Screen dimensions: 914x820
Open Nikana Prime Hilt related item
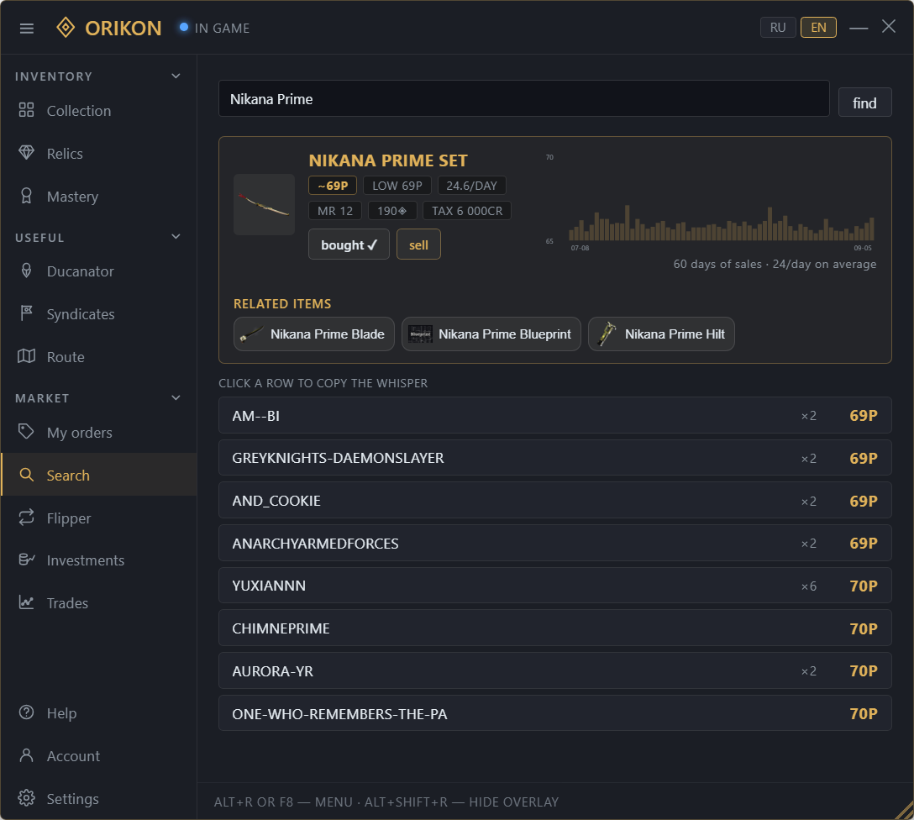point(661,334)
